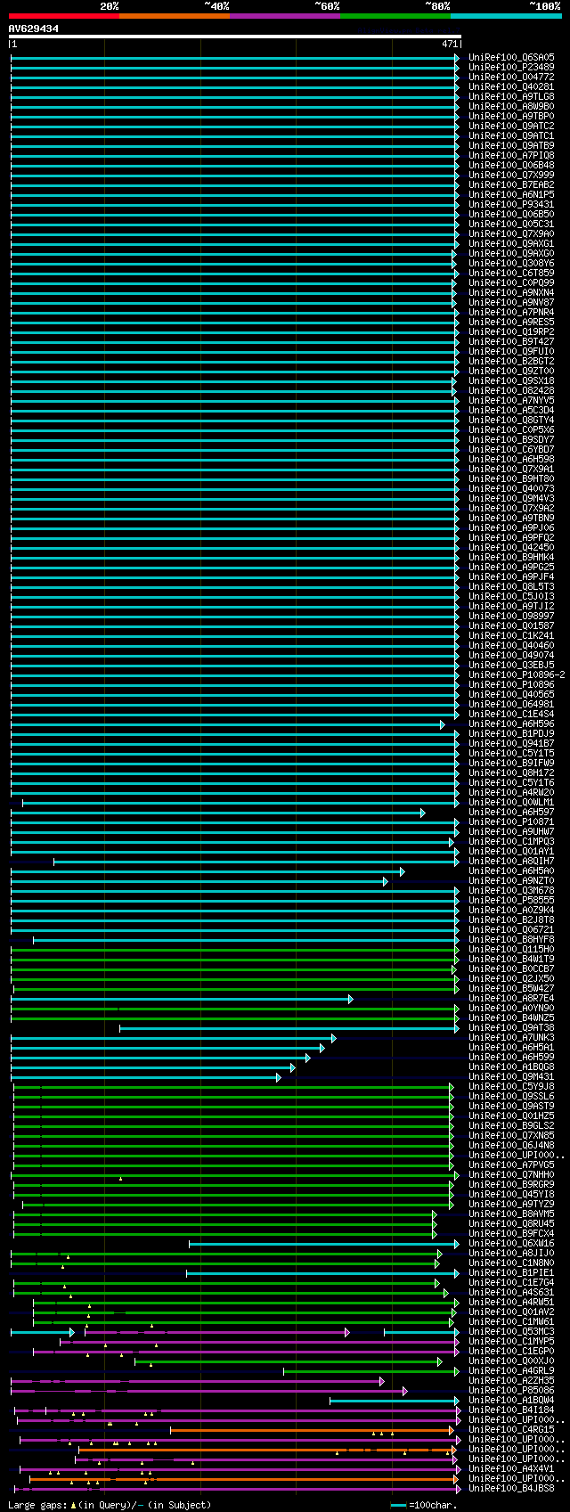Image resolution: width=570 pixels, height=1512 pixels.
Task: Select hit label UniRef100_B9HMK4
Action: click(x=511, y=557)
